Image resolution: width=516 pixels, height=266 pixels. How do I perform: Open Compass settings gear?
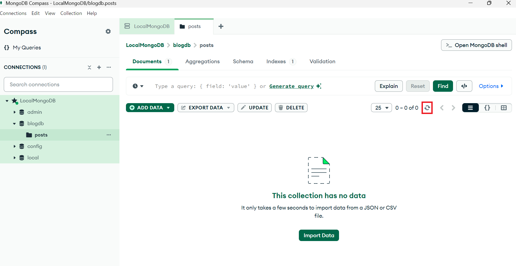tap(108, 31)
